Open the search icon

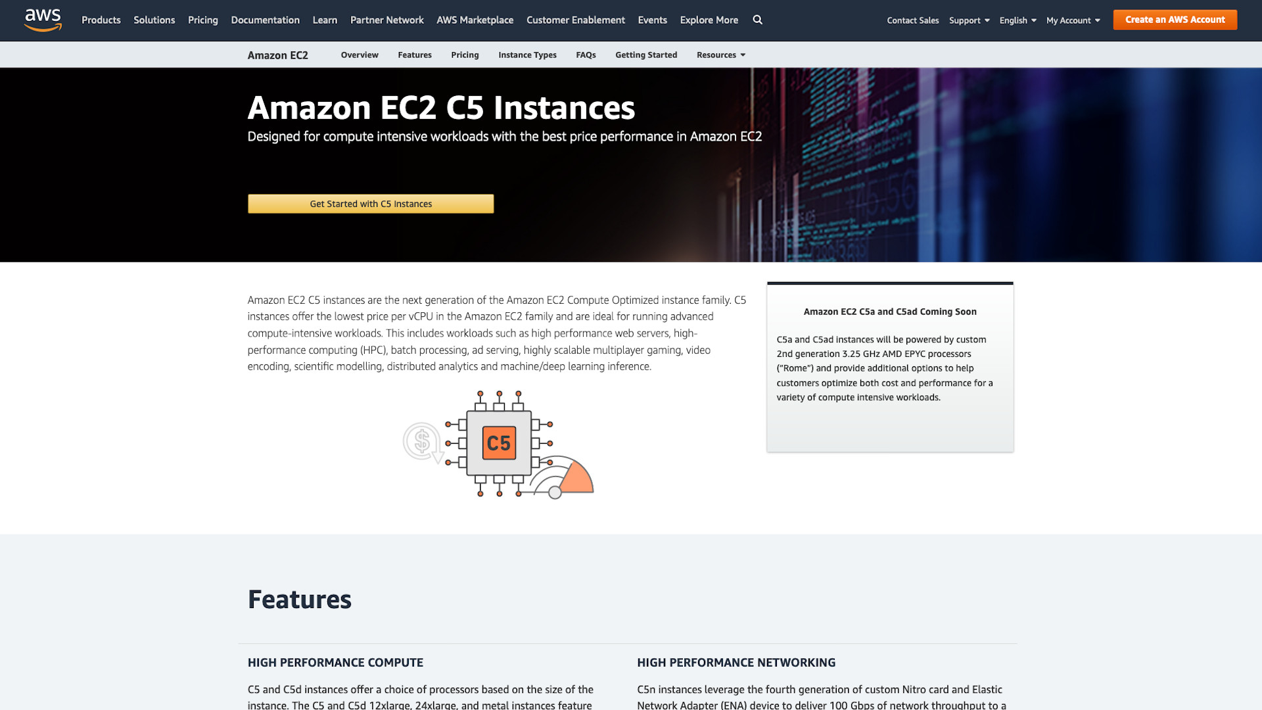[x=757, y=20]
